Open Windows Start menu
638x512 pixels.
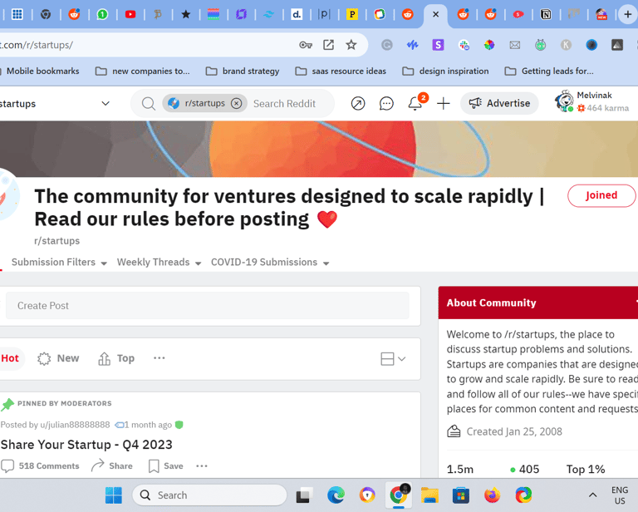[113, 495]
